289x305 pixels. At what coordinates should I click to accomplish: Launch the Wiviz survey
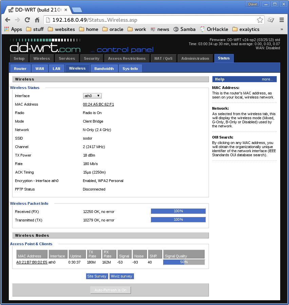(x=121, y=276)
